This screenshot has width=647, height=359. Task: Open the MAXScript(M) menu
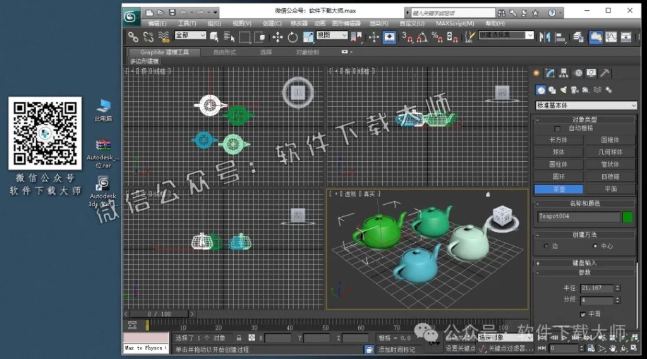[455, 23]
